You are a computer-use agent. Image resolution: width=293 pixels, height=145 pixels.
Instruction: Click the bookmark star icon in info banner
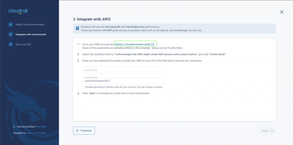(x=77, y=28)
